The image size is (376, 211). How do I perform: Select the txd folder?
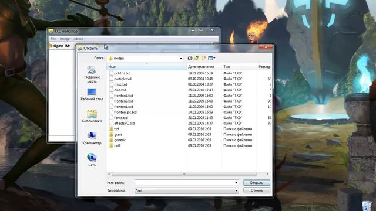(x=116, y=129)
